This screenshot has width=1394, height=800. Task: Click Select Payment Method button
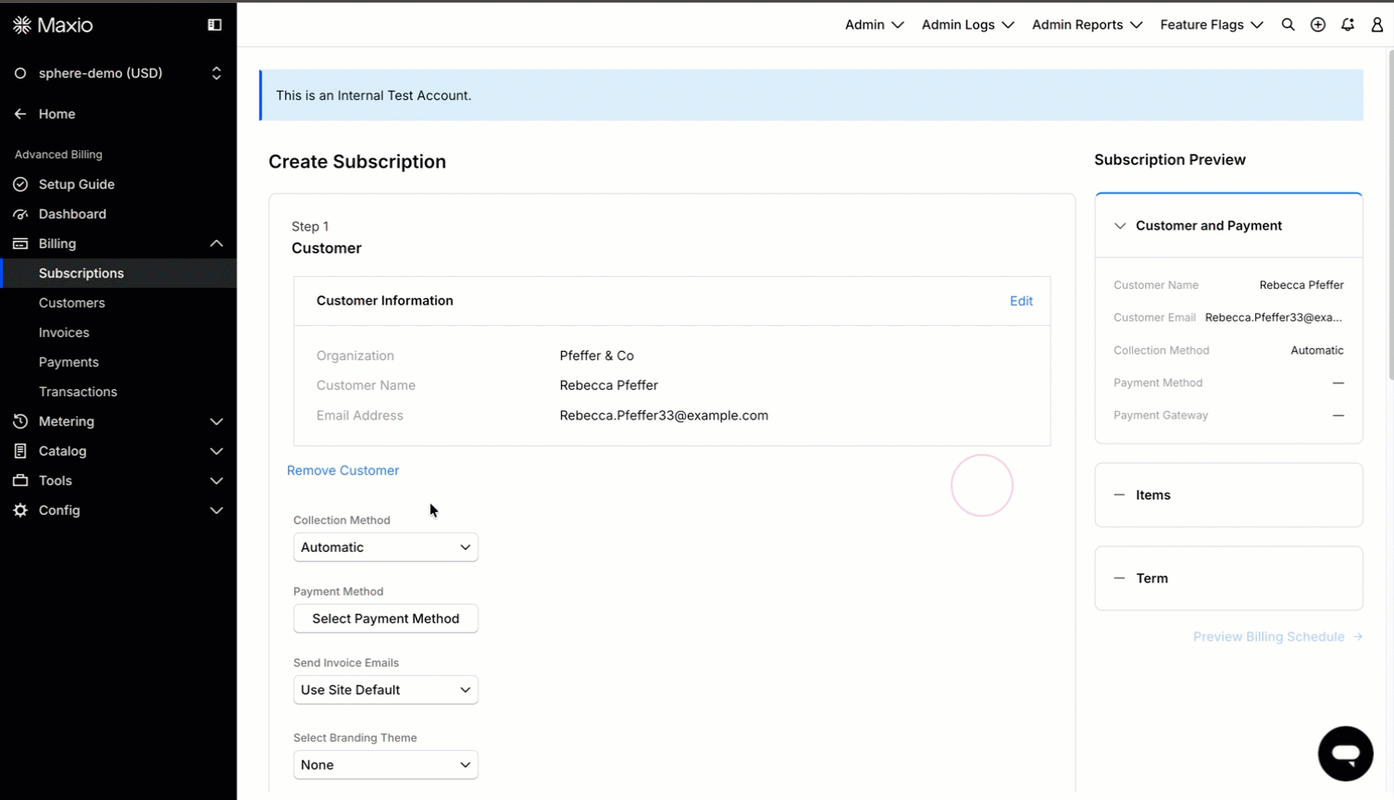coord(386,619)
